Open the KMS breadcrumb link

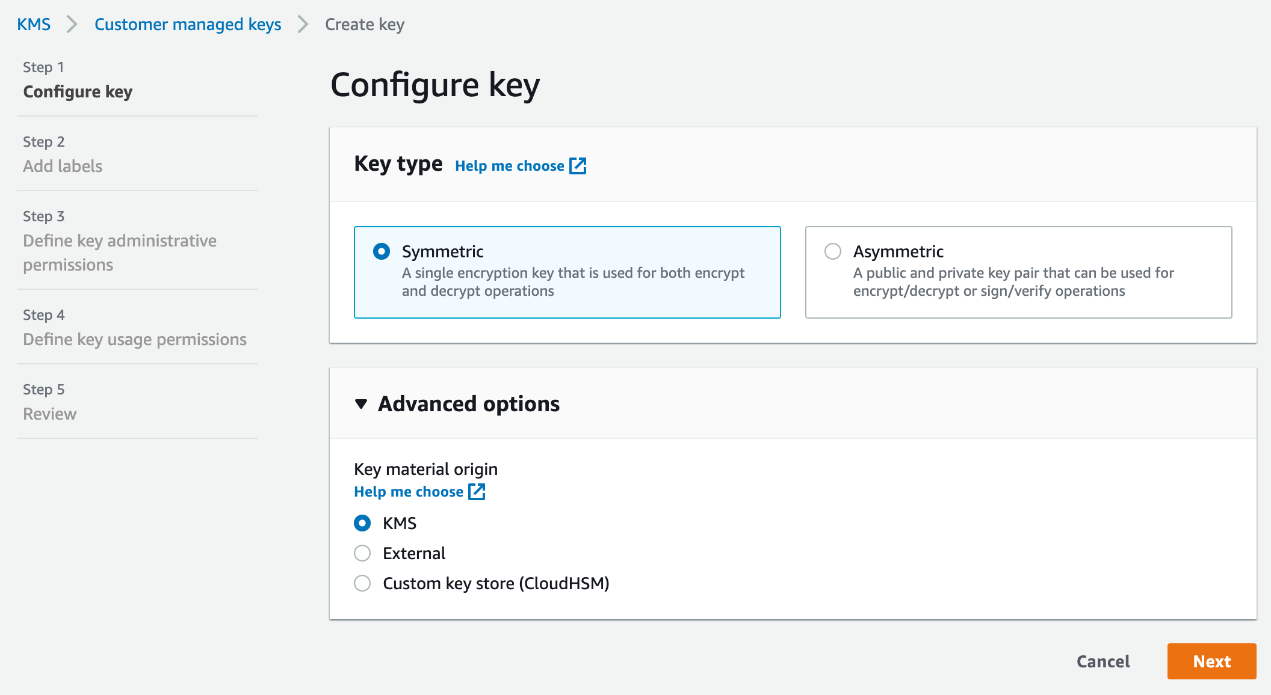[x=34, y=24]
